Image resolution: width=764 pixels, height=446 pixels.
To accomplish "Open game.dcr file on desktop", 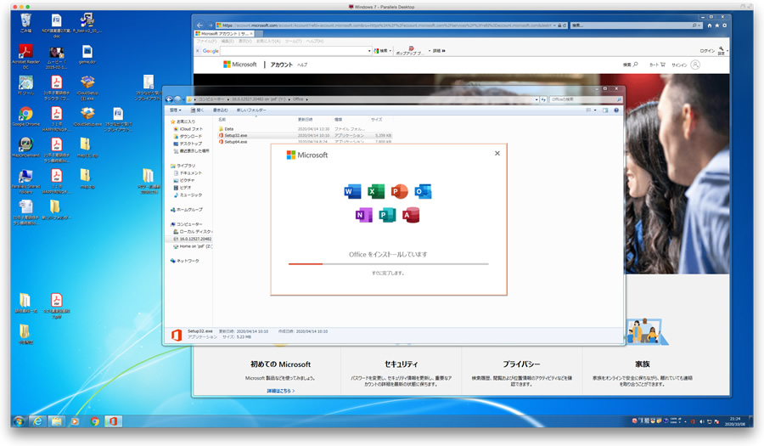I will [x=87, y=54].
